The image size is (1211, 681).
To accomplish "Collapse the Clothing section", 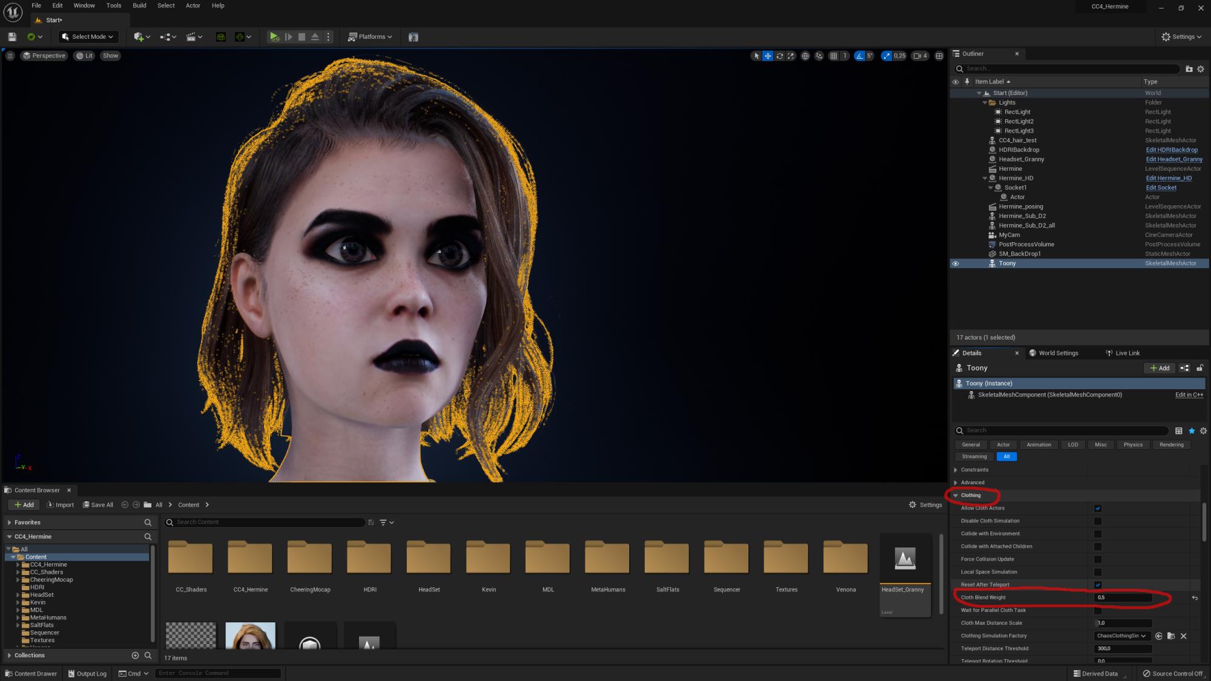I will point(956,496).
